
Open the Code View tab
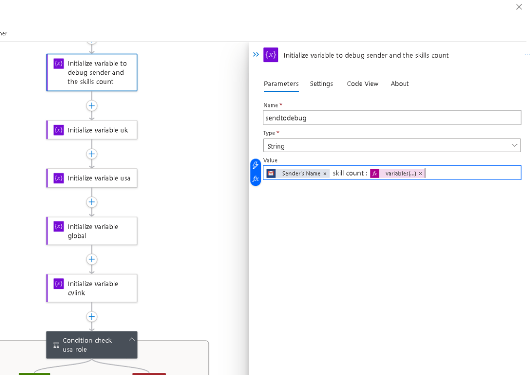click(362, 84)
